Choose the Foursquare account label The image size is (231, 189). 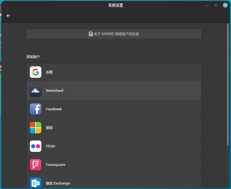[56, 165]
